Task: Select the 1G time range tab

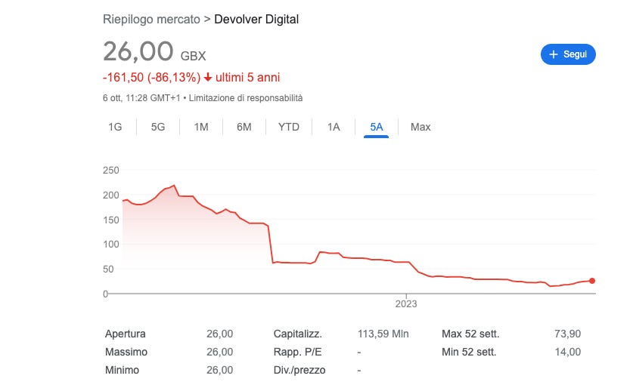Action: tap(115, 127)
